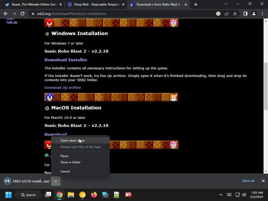Show hidden system tray icons
Viewport: 268px width, 201px height.
pos(221,195)
